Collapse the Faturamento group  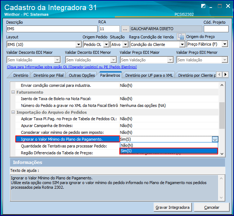(13, 92)
